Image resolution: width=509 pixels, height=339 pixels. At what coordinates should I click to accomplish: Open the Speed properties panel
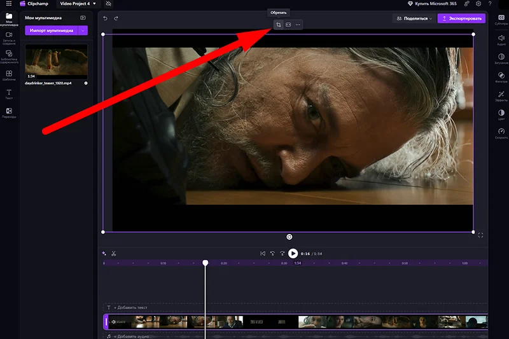[501, 133]
